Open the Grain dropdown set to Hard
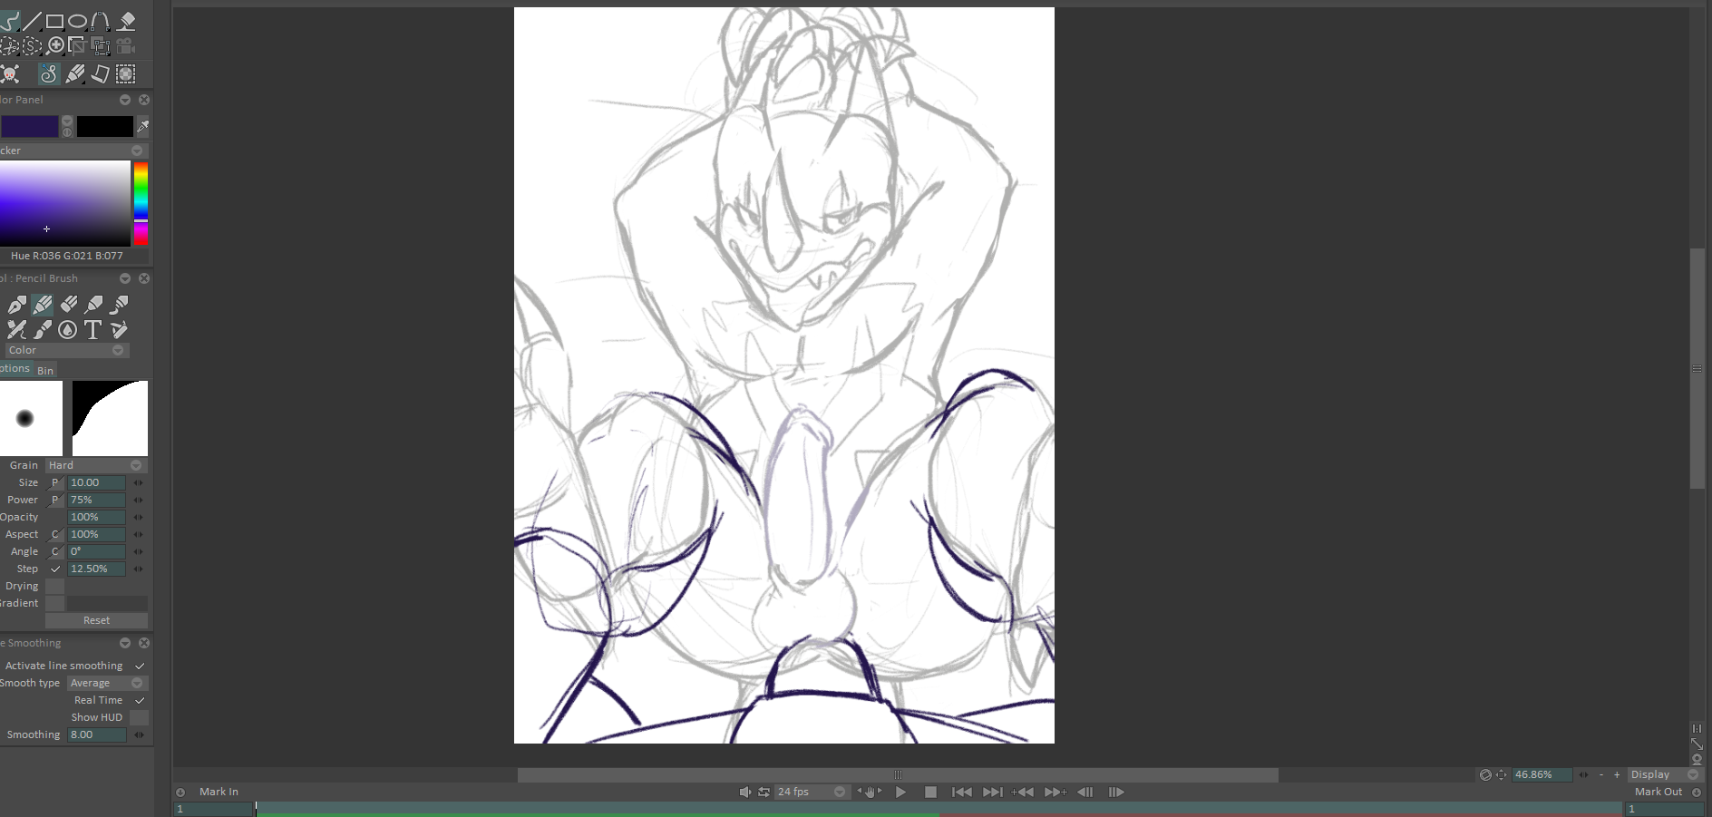 pos(96,465)
